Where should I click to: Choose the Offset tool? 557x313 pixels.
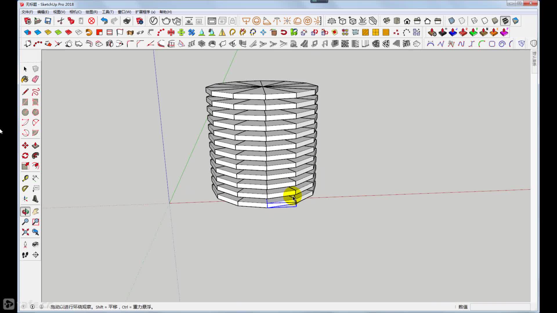[35, 166]
